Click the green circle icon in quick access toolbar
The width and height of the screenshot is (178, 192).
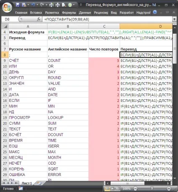click(x=70, y=5)
